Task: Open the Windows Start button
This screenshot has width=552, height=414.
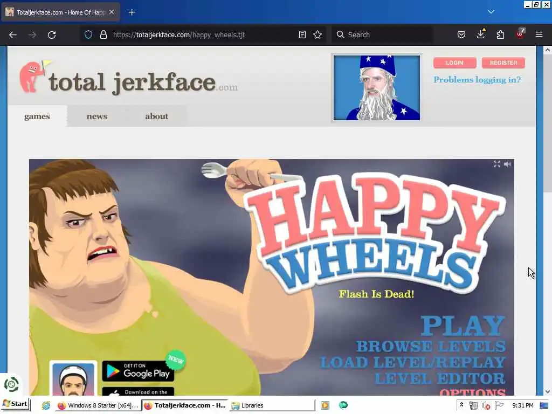Action: click(16, 404)
